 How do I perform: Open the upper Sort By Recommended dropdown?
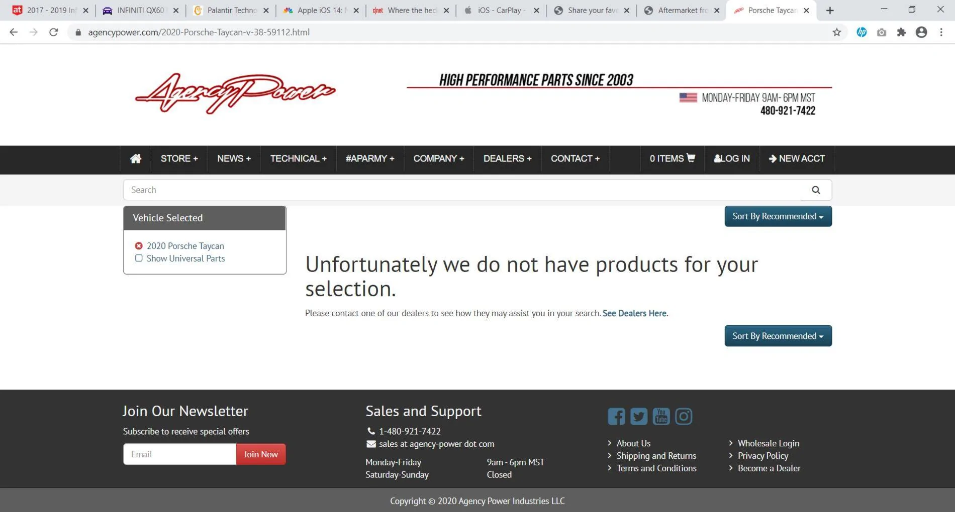click(x=778, y=216)
